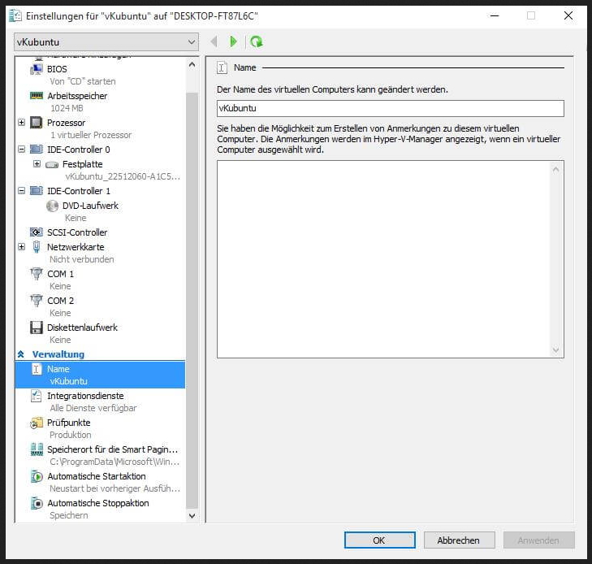This screenshot has width=592, height=564.
Task: Click the Prüfpunkte checkpoint icon
Action: click(x=37, y=423)
